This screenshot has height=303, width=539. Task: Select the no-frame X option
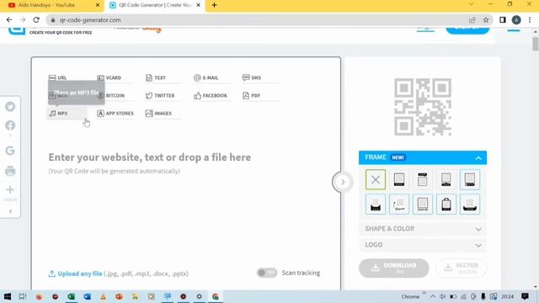376,179
